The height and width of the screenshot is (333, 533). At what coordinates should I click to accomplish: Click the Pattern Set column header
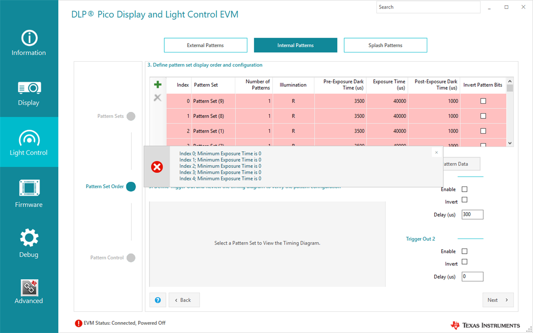(213, 85)
